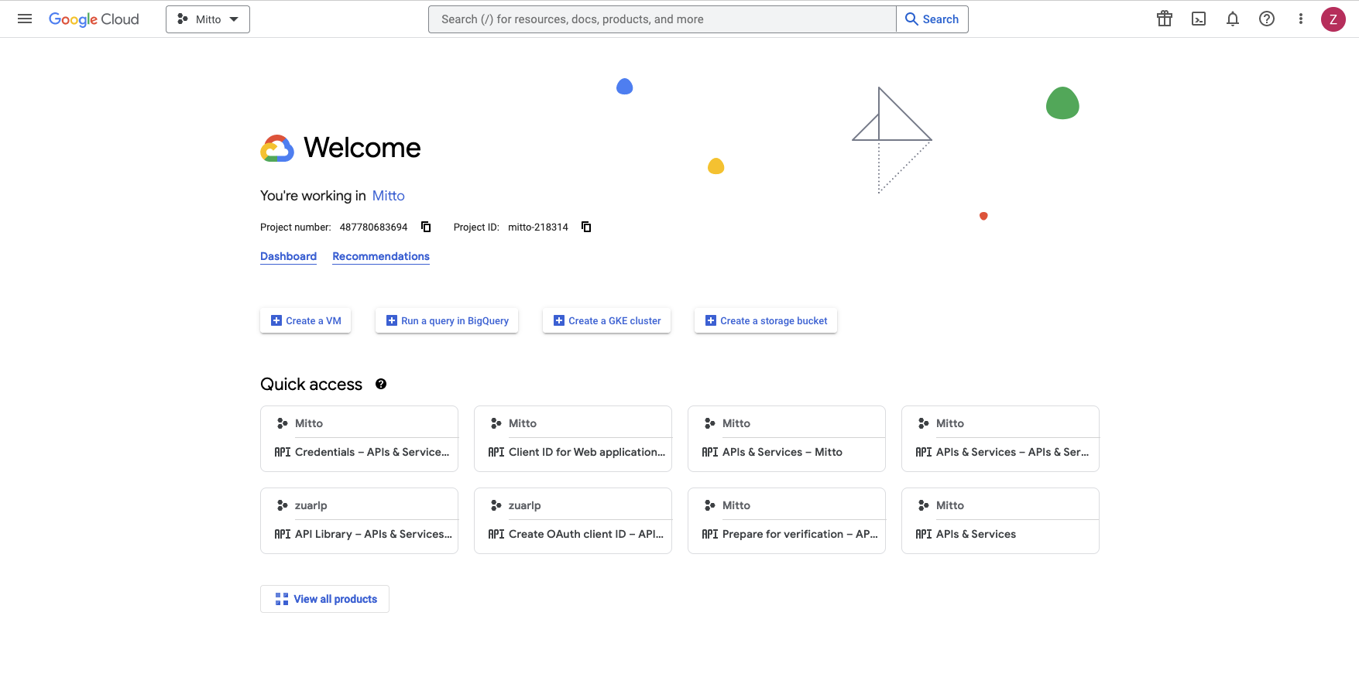Viewport: 1359px width, 674px height.
Task: Click the Welcome heading cloud logo
Action: pyautogui.click(x=277, y=148)
